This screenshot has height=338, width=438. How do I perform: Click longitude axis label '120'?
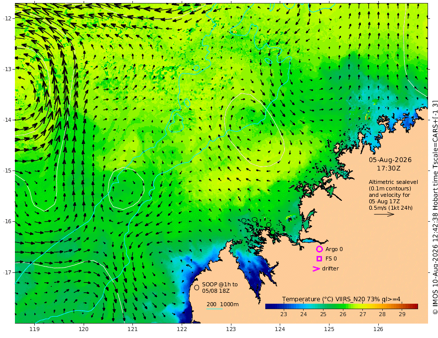pos(84,329)
